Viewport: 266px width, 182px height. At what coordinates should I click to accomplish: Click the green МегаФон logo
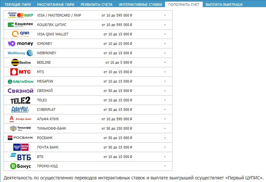click(20, 82)
